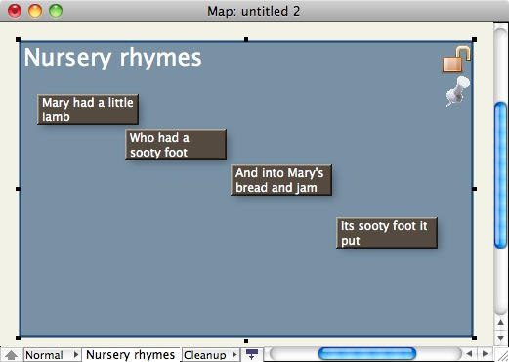Viewport: 509px width, 362px height.
Task: Click the bottom-left adornment resize handle
Action: coord(18,339)
